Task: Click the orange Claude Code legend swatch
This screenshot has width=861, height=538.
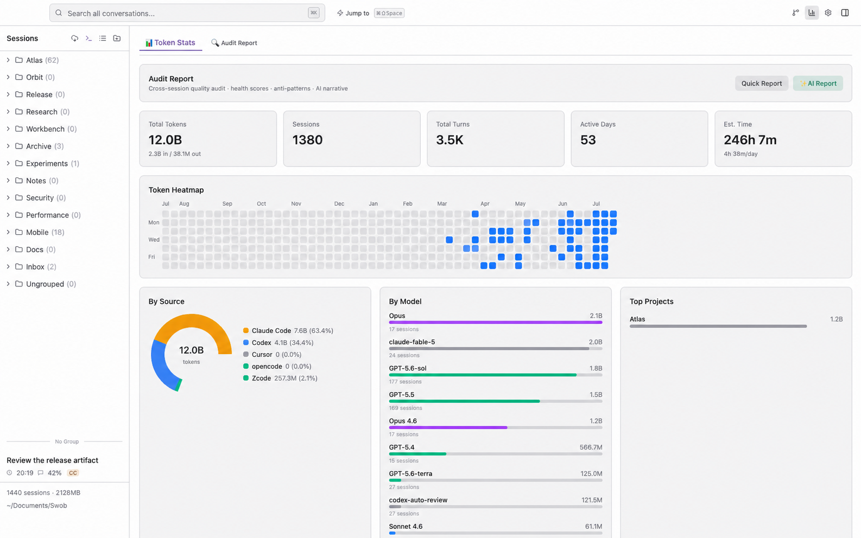Action: (x=246, y=330)
